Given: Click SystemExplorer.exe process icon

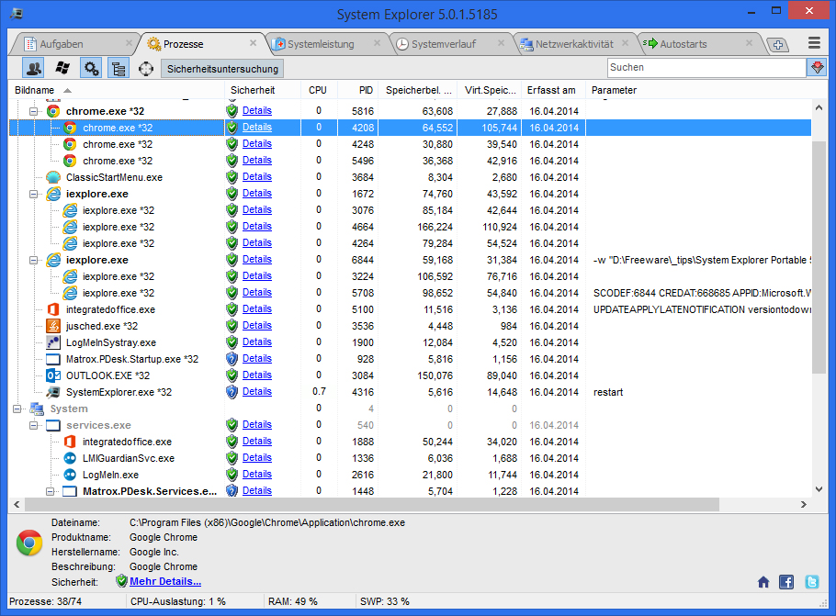Looking at the screenshot, I should click(x=53, y=392).
